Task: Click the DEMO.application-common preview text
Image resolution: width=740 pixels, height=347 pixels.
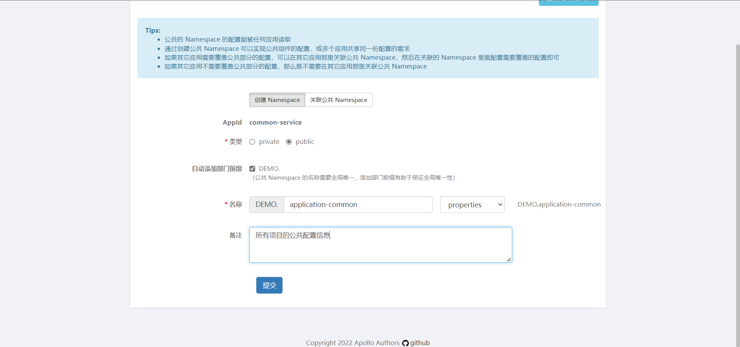Action: [x=559, y=205]
